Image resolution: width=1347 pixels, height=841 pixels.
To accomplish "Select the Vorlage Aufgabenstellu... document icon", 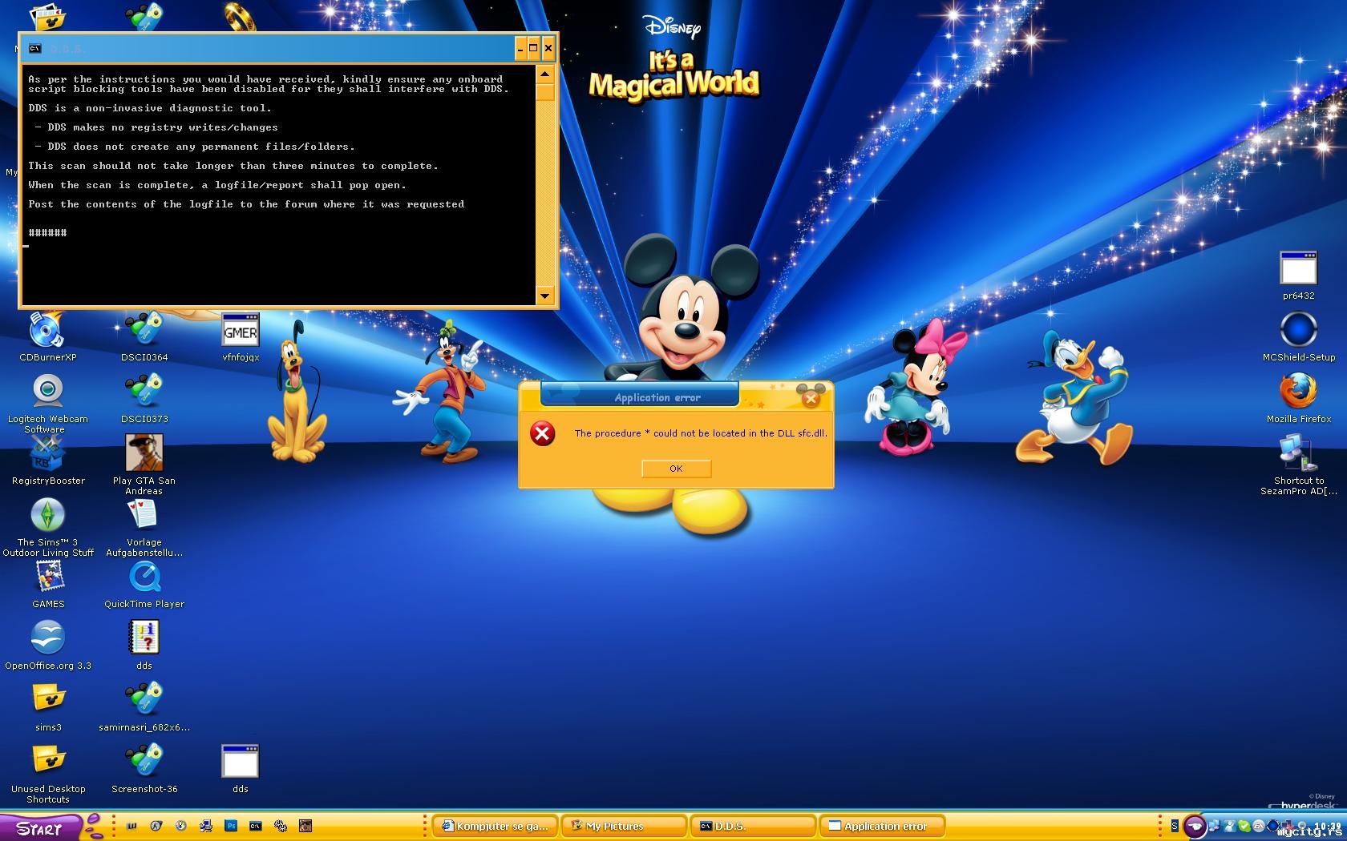I will 144,528.
